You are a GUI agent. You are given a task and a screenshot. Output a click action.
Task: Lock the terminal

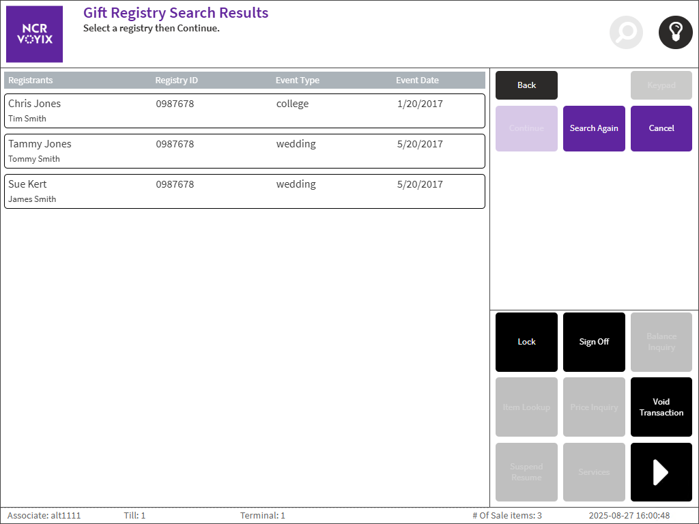coord(526,342)
